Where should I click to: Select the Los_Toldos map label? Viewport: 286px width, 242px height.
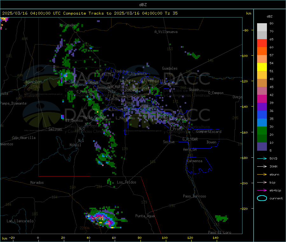coord(126,182)
